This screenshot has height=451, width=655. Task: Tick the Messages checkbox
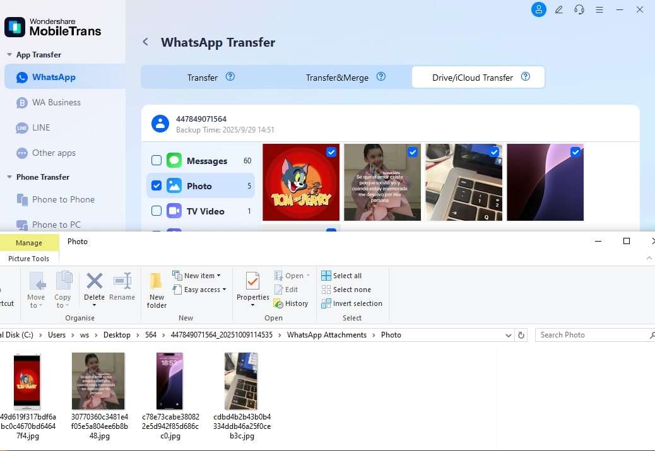[156, 161]
